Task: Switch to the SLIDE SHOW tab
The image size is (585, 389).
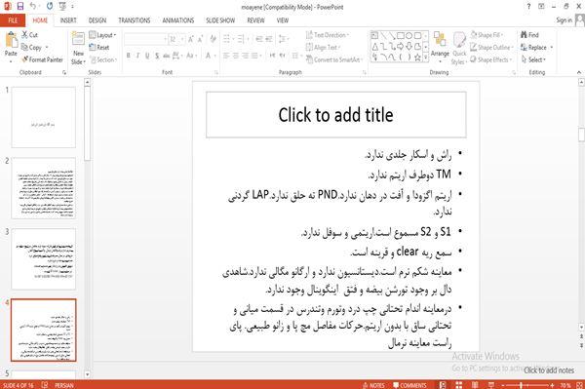Action: [x=220, y=20]
